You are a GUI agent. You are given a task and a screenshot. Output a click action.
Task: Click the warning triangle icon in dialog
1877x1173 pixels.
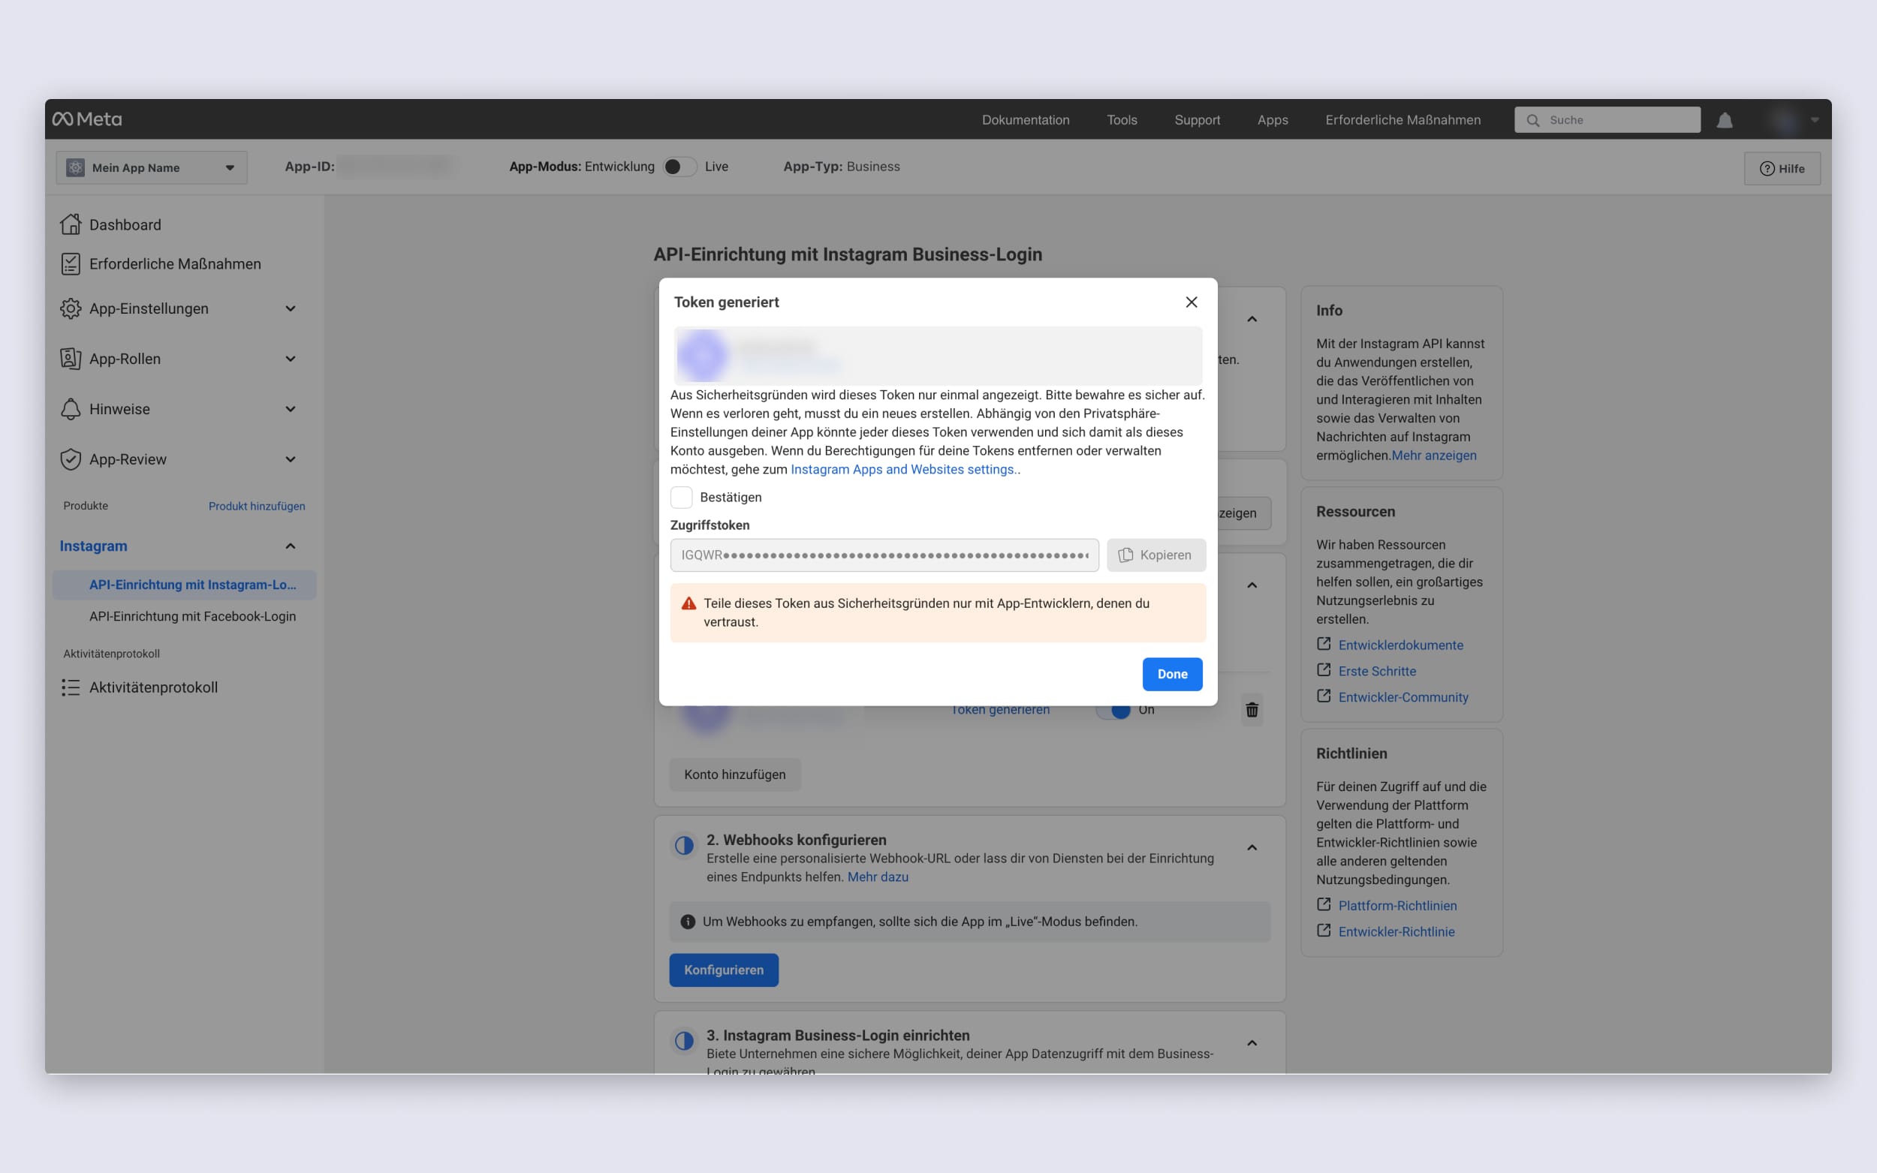tap(688, 603)
